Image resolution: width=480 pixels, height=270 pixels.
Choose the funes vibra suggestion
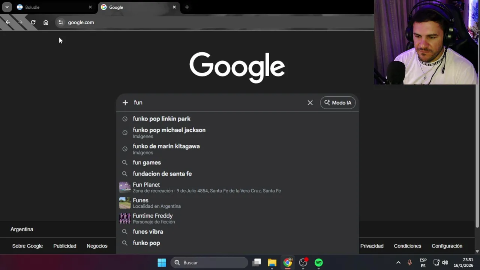(237, 232)
